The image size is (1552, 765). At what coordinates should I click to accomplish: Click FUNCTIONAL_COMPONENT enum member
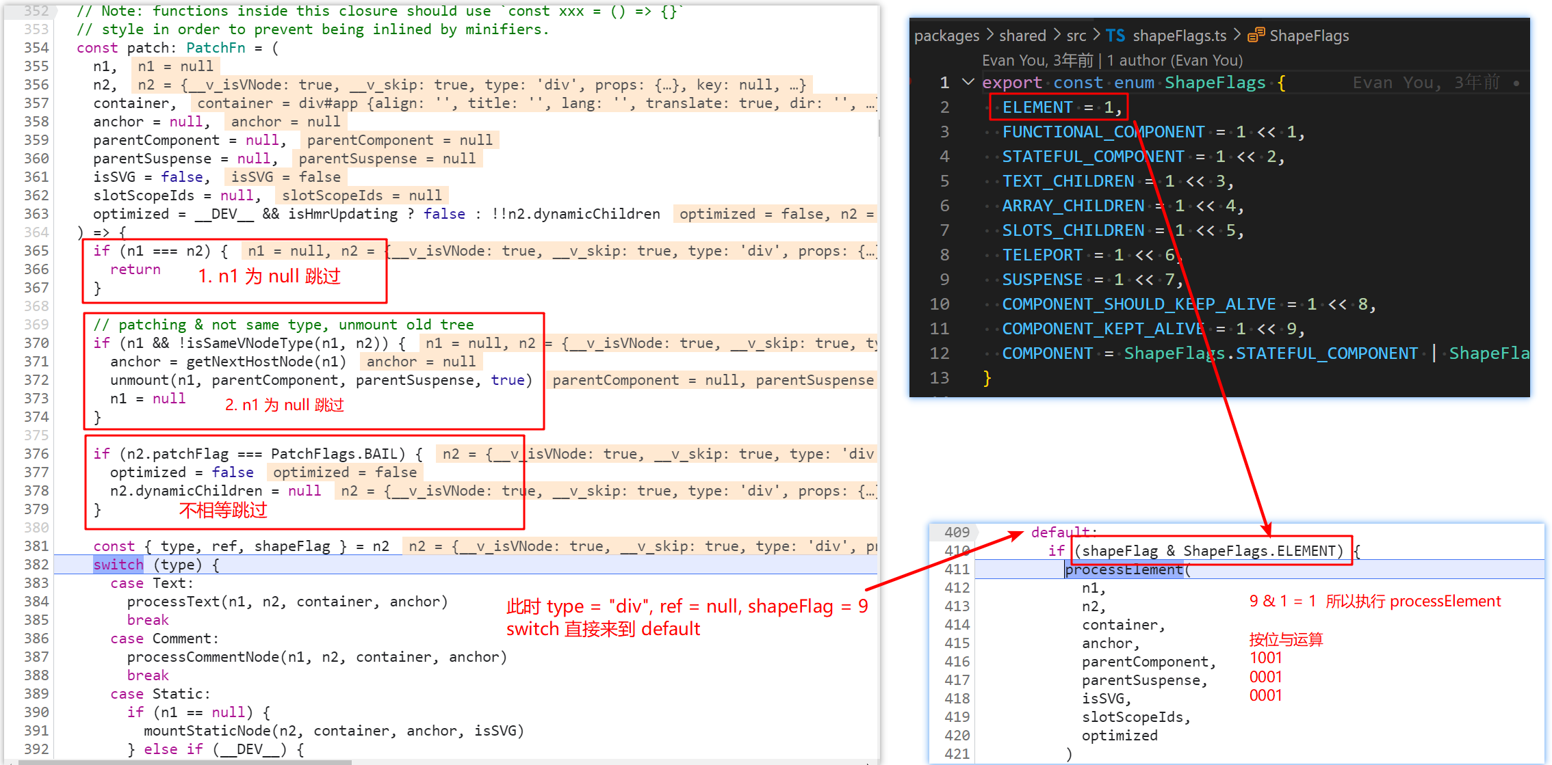click(x=1103, y=132)
